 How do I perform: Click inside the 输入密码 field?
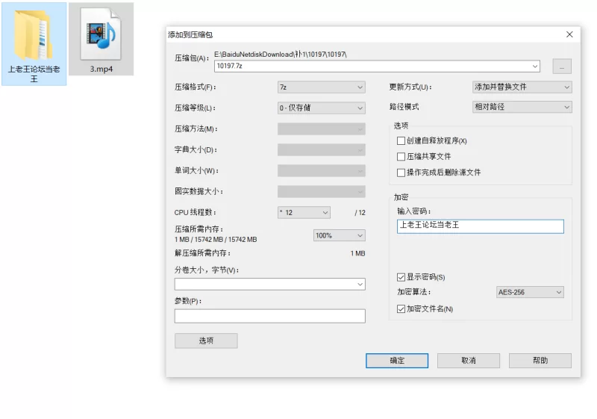pyautogui.click(x=481, y=226)
